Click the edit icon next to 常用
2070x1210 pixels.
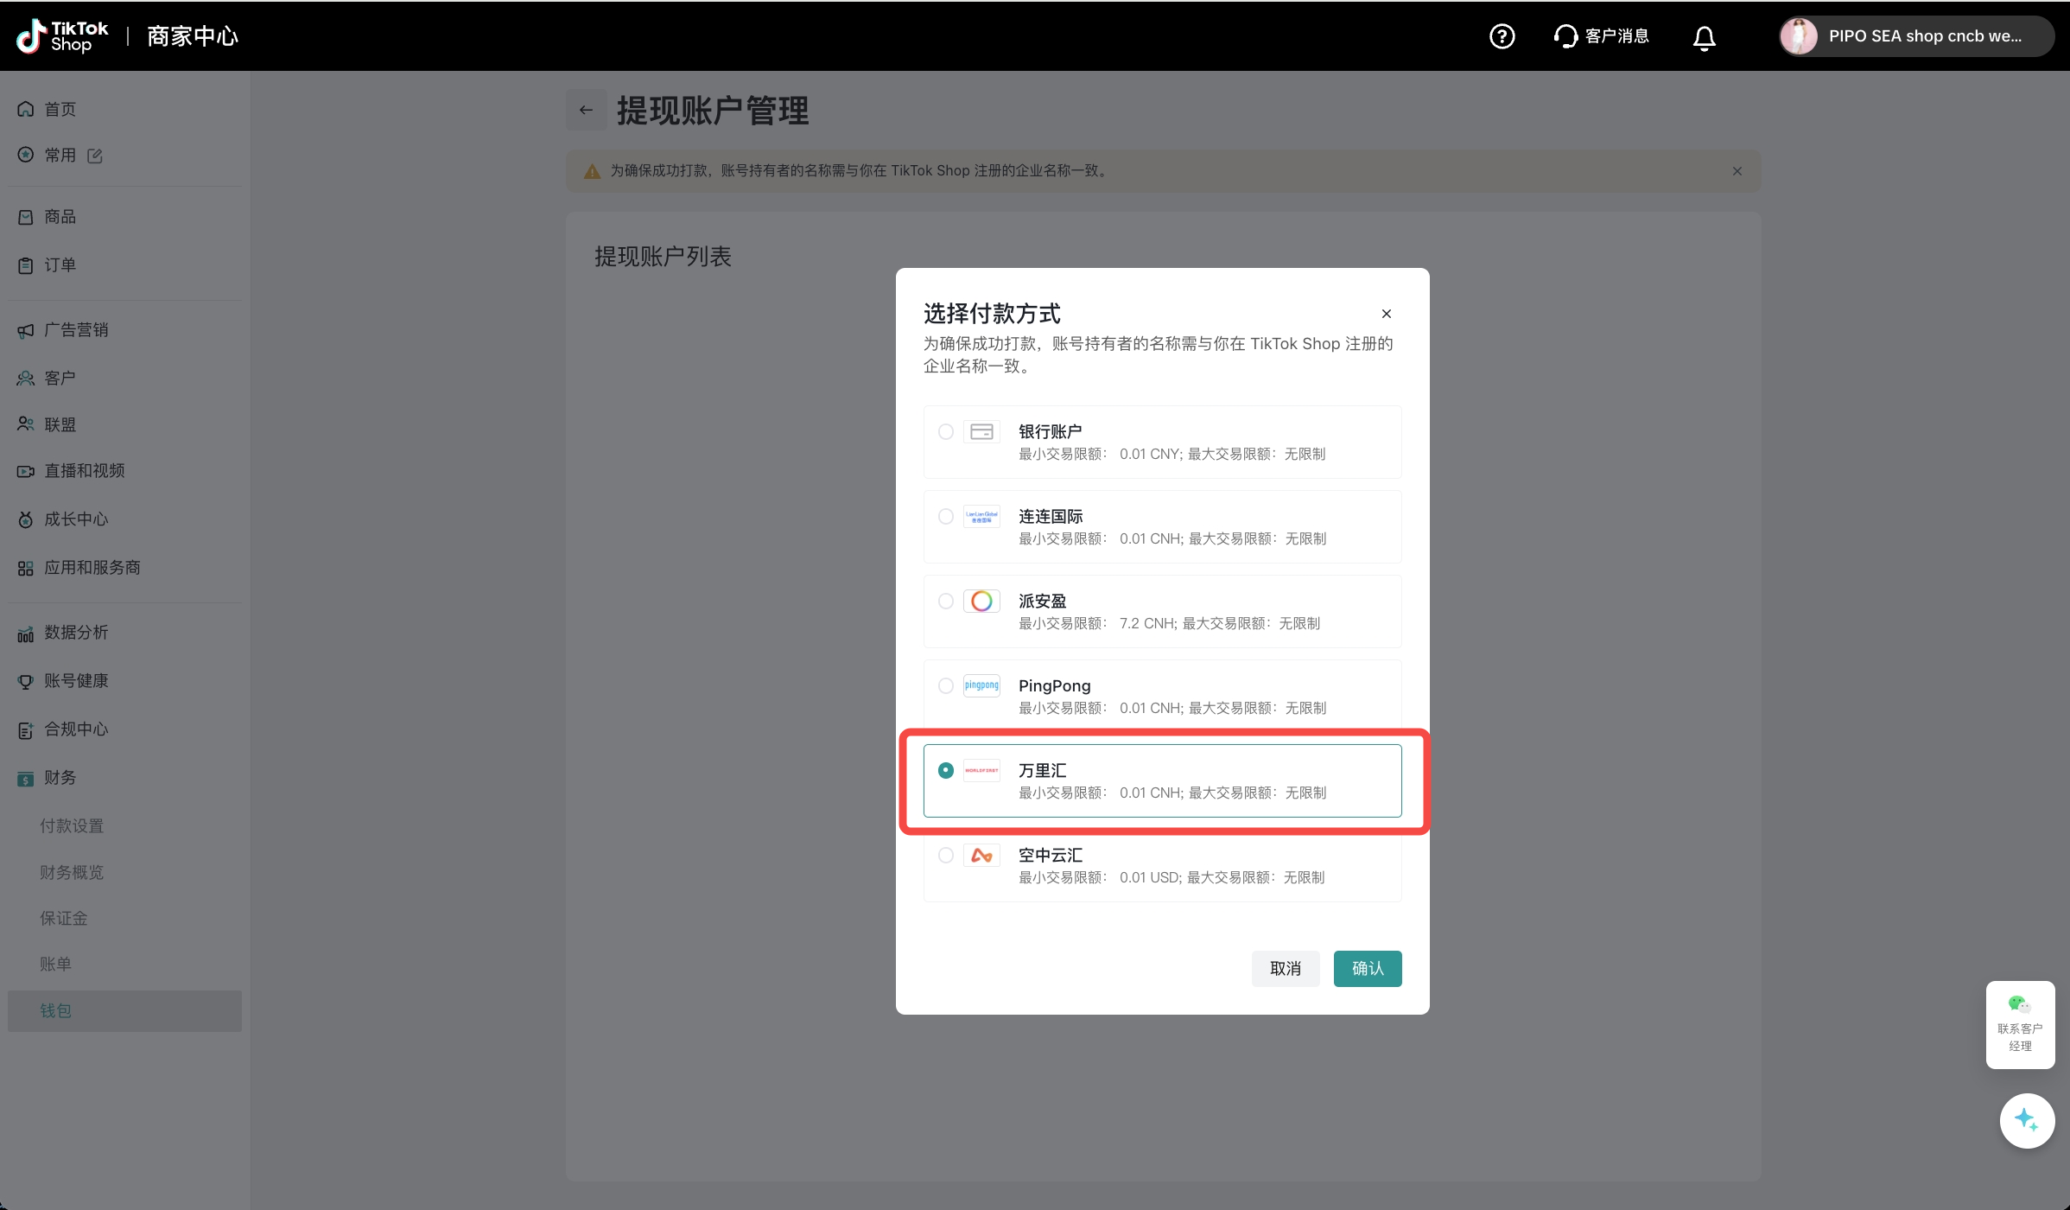95,156
